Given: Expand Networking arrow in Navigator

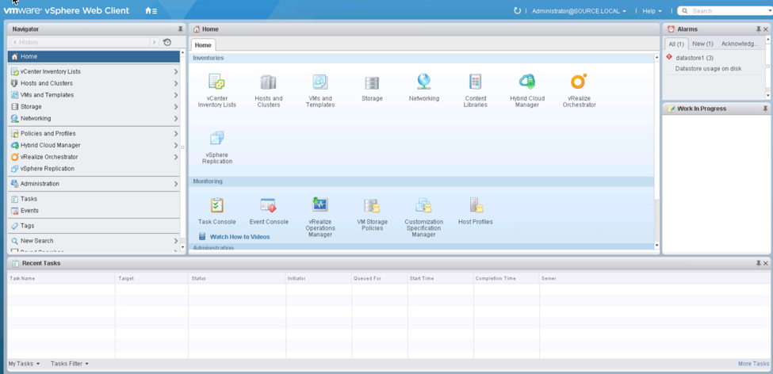Looking at the screenshot, I should click(x=176, y=119).
